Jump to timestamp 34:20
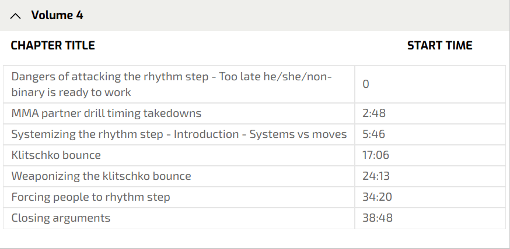The width and height of the screenshot is (510, 249). (377, 197)
